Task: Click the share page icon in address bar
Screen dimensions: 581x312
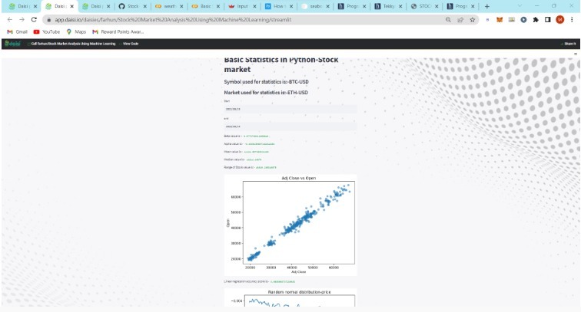Action: [x=460, y=20]
